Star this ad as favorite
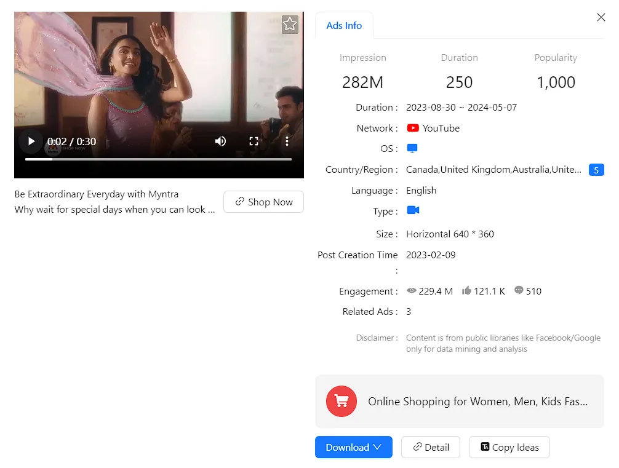 point(290,25)
